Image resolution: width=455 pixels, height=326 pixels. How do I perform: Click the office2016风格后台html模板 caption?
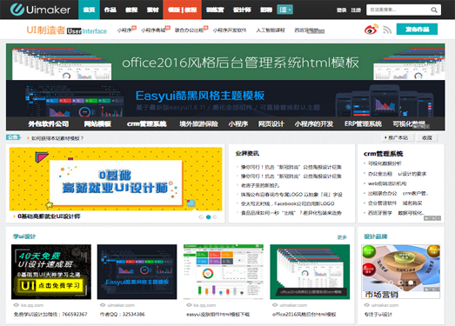coord(304,314)
